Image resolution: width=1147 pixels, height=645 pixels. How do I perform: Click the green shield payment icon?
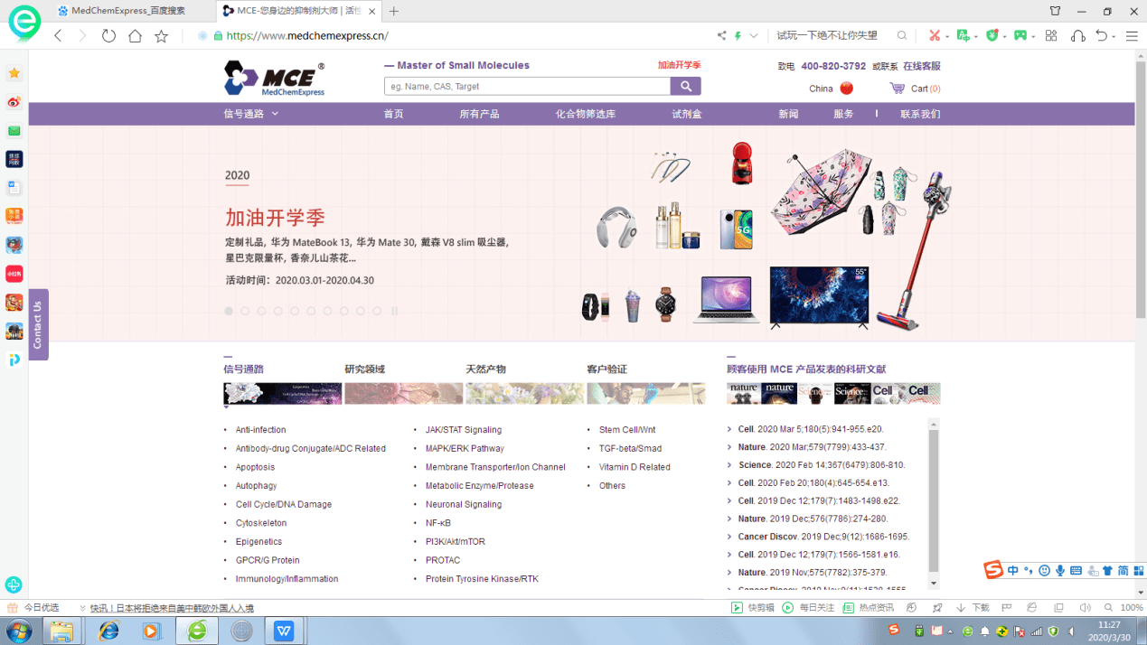(992, 36)
